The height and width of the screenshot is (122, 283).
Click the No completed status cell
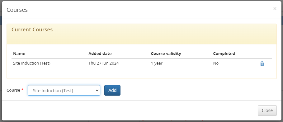pyautogui.click(x=216, y=63)
